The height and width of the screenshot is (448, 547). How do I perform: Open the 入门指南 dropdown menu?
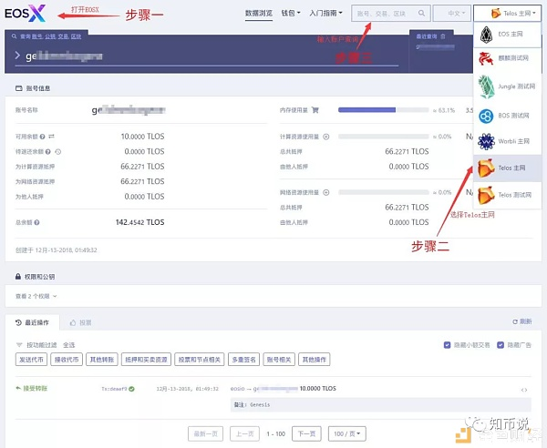(x=325, y=14)
